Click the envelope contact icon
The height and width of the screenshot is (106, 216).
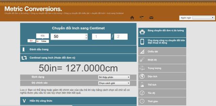click(151, 18)
